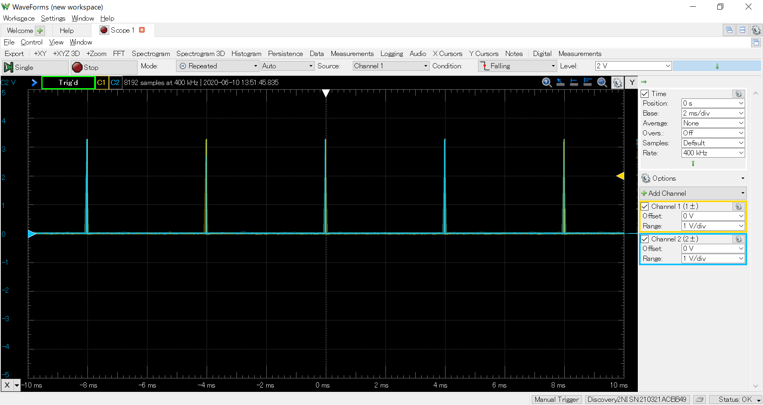Viewport: 763px width, 405px height.
Task: Click the cascade windows icon top right
Action: 729,30
